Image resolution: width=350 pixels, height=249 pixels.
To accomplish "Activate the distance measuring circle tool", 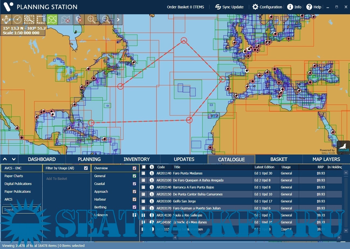I will 18,20.
